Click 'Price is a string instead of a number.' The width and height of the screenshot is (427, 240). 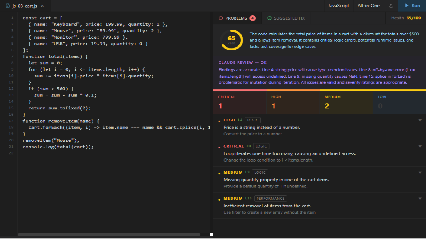[x=262, y=127]
